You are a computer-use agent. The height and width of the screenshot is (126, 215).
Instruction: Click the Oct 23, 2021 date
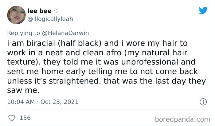(x=59, y=102)
